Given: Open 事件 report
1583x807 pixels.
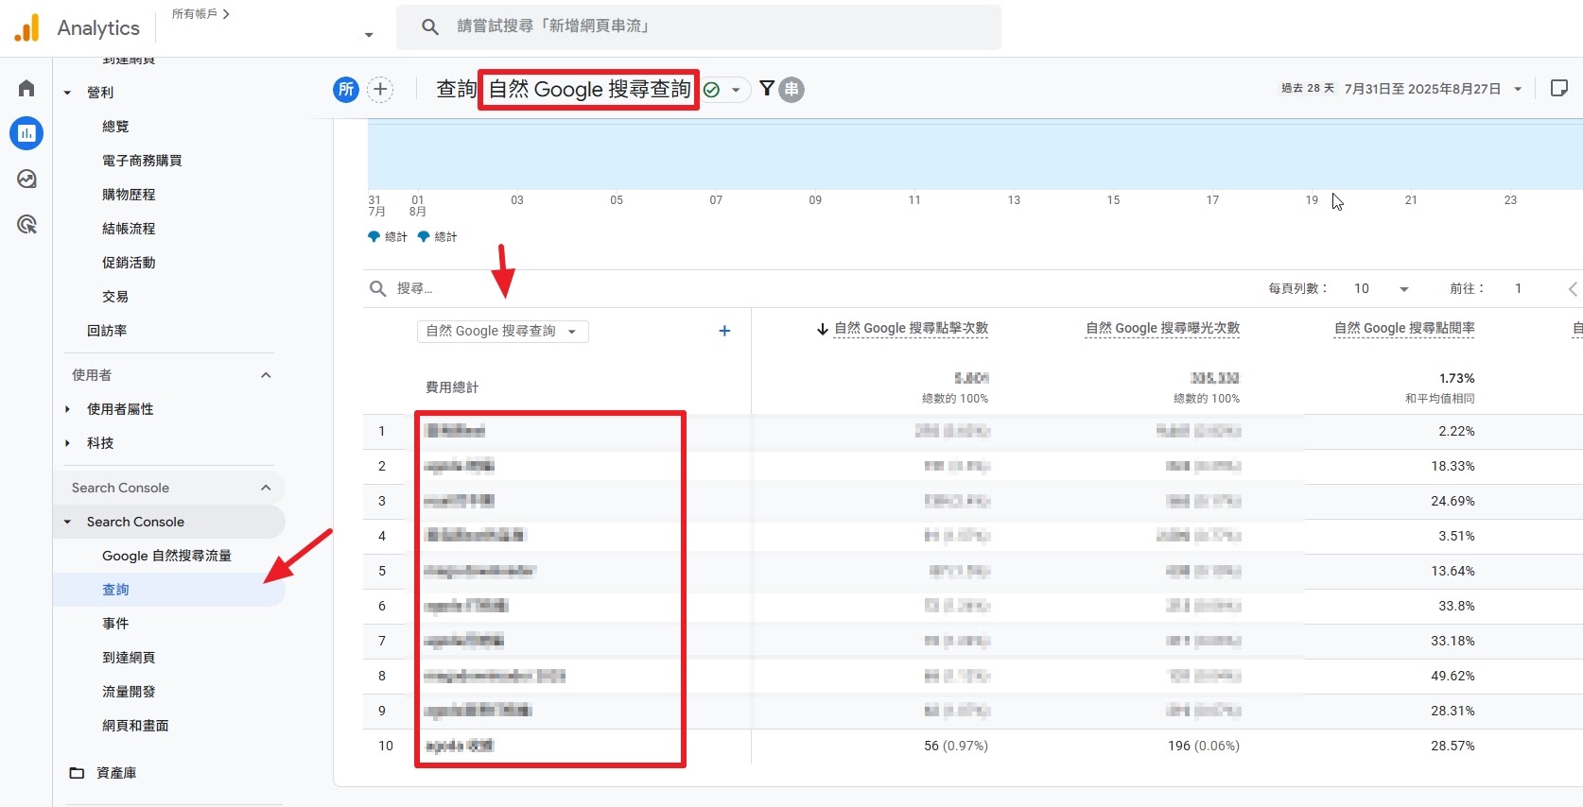Looking at the screenshot, I should tap(115, 624).
